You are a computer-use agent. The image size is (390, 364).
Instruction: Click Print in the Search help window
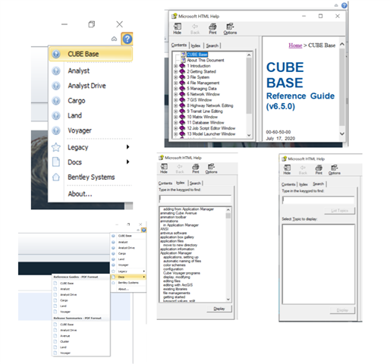pos(319,169)
